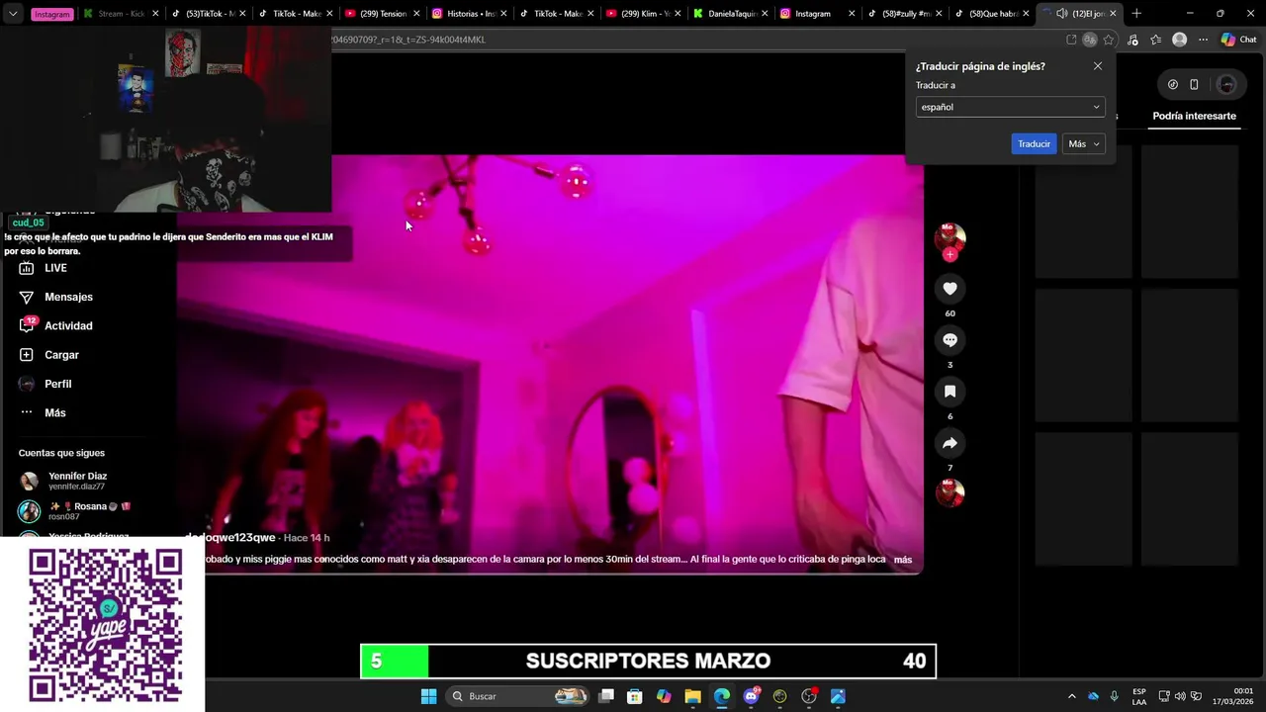Click the translate icon in the address bar

click(1089, 40)
